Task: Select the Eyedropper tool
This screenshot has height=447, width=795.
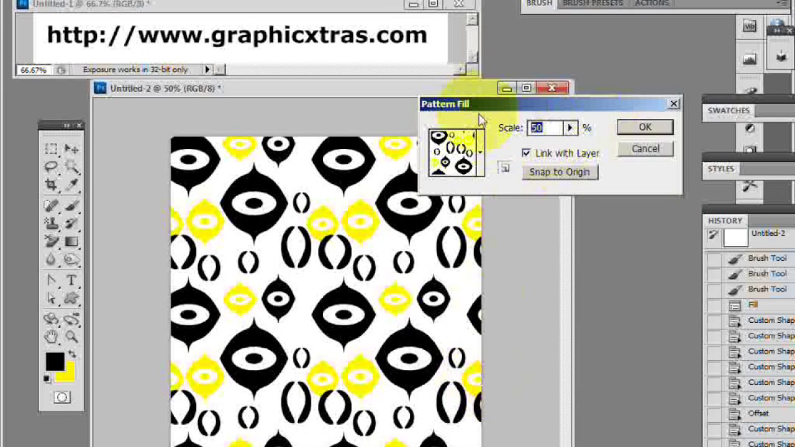Action: pyautogui.click(x=71, y=184)
